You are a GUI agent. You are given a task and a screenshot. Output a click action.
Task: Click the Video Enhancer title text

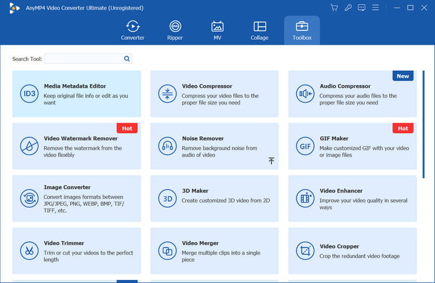coord(341,191)
